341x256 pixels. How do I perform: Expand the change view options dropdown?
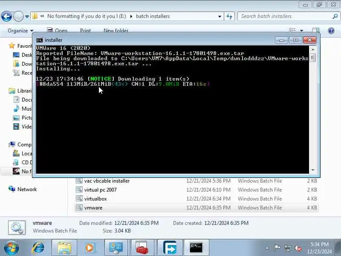[x=301, y=30]
